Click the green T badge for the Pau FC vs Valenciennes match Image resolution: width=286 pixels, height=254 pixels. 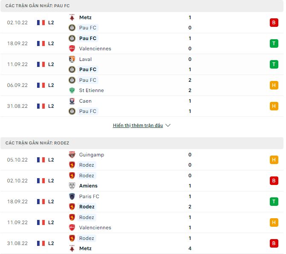(x=274, y=43)
